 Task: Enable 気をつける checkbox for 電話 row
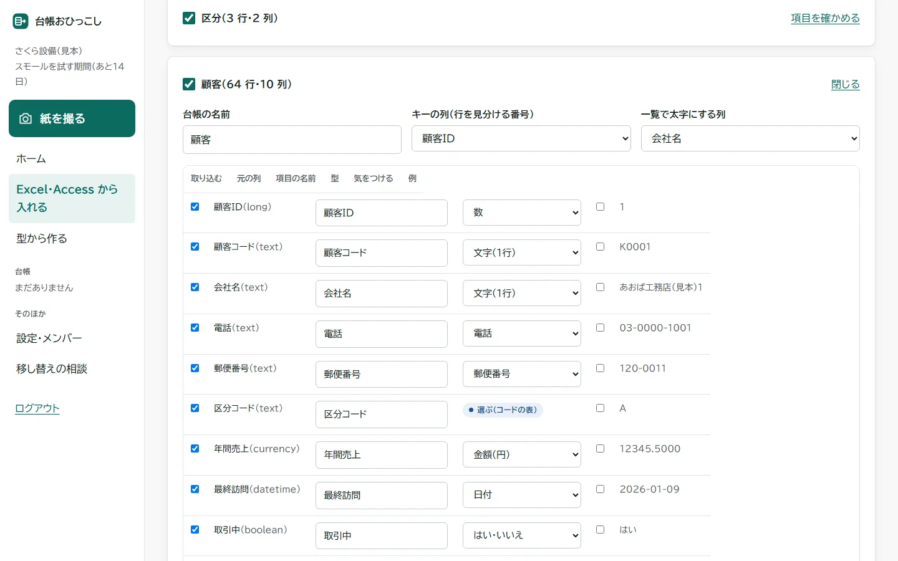coord(600,328)
